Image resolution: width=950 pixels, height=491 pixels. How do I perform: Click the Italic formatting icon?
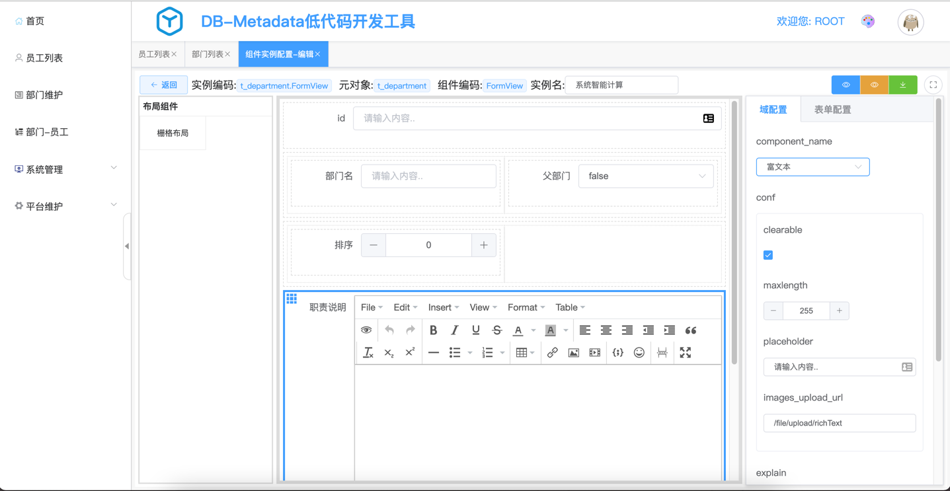tap(454, 330)
